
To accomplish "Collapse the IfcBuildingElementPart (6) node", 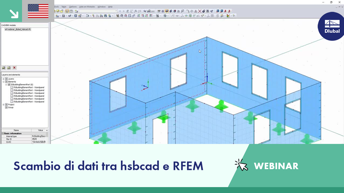I will tap(6, 84).
